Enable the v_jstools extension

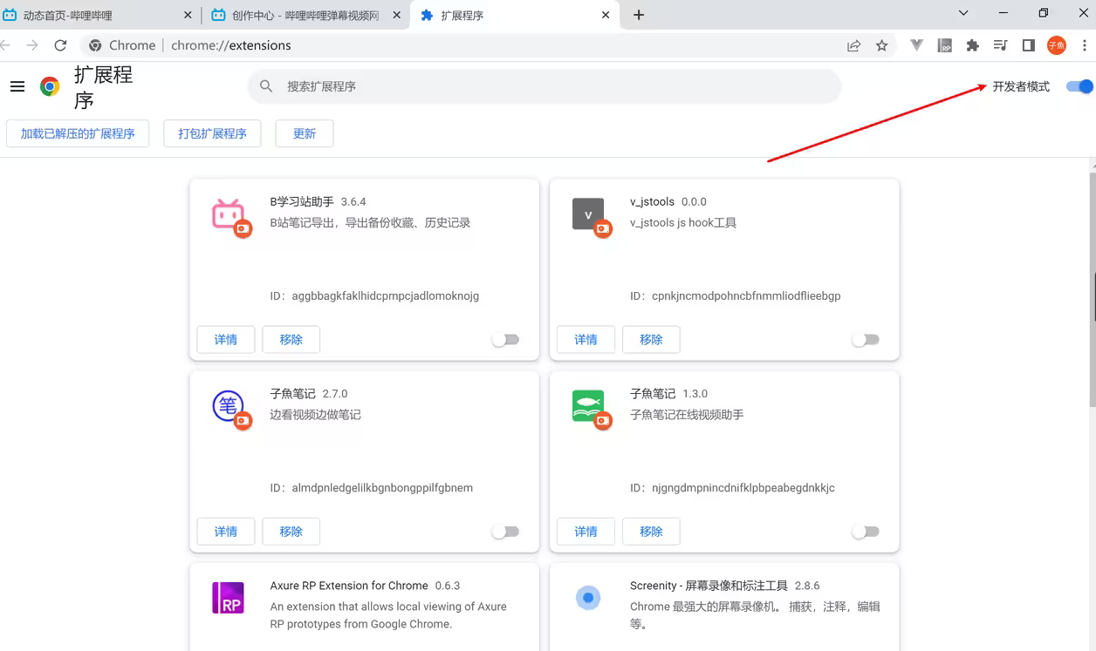tap(865, 340)
